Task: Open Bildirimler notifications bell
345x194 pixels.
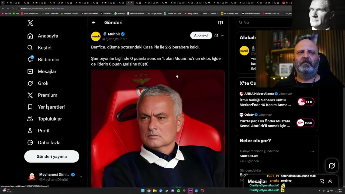Action: [30, 59]
